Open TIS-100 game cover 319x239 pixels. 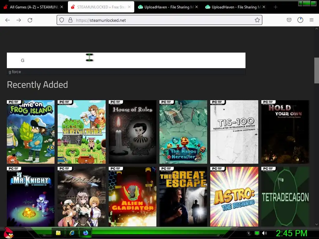coord(234,132)
